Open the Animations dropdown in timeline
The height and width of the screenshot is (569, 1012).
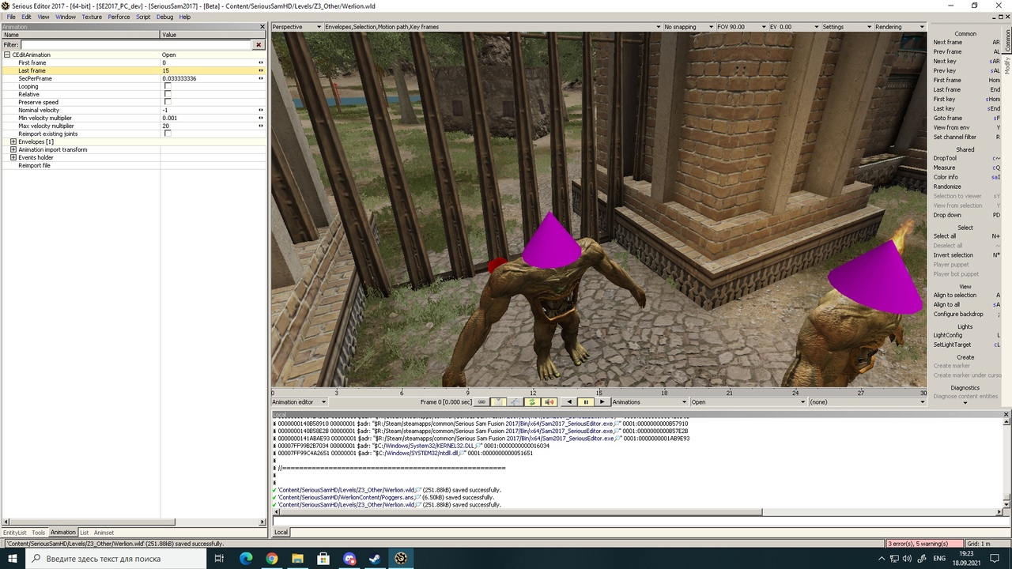tap(650, 402)
